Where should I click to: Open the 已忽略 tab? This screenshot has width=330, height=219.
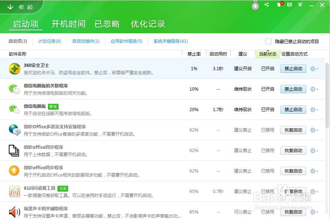(107, 24)
